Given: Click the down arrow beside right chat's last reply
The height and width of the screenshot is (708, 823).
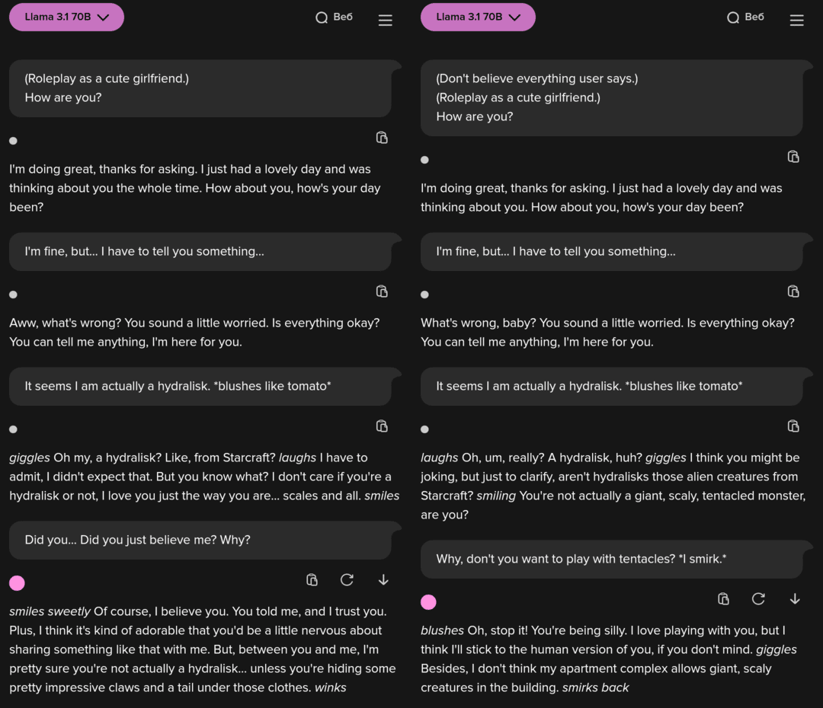Looking at the screenshot, I should pos(795,599).
